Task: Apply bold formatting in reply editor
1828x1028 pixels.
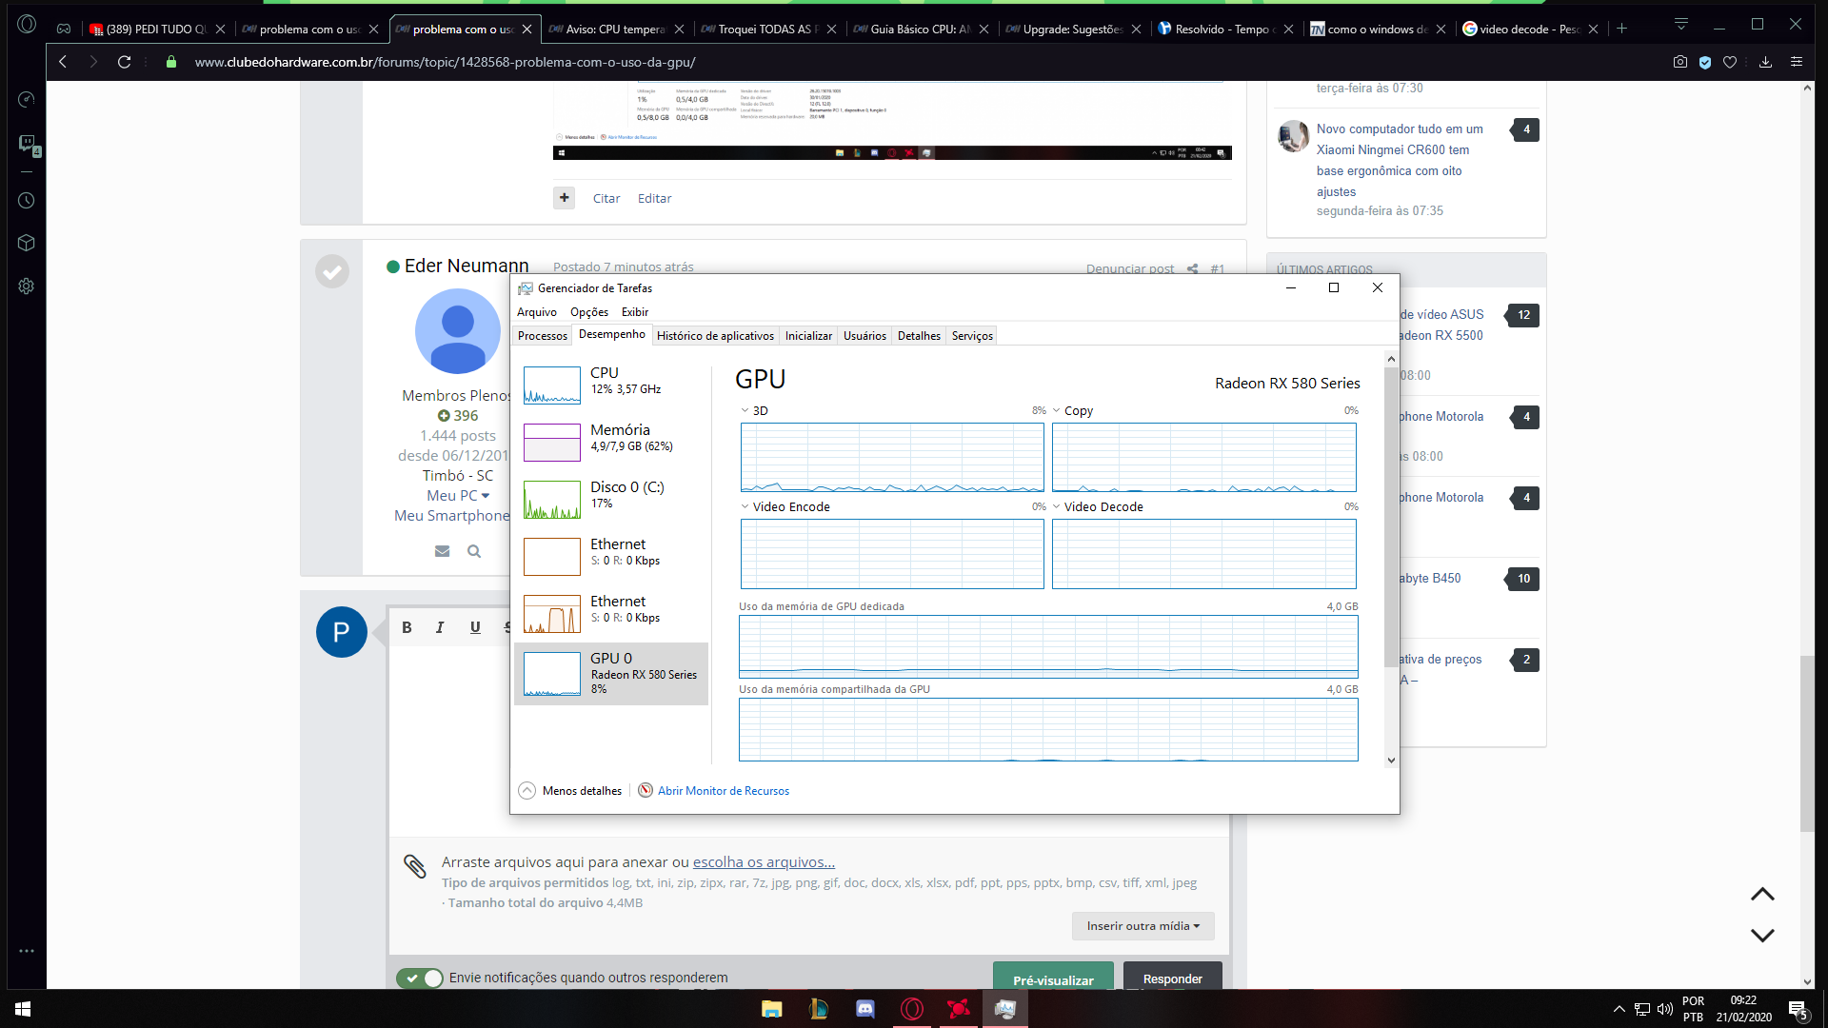Action: (x=407, y=627)
